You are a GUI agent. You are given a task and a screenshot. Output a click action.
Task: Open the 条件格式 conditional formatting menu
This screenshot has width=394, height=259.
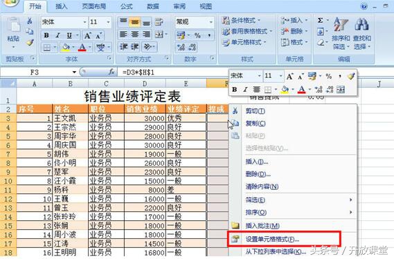point(241,20)
